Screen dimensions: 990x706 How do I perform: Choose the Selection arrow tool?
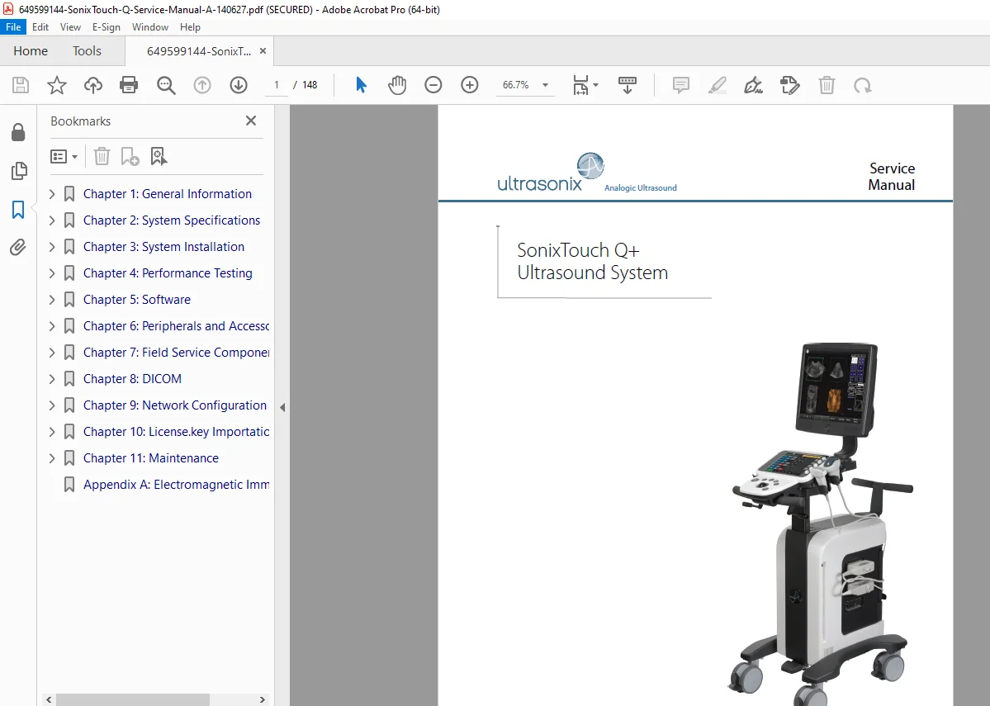point(361,84)
